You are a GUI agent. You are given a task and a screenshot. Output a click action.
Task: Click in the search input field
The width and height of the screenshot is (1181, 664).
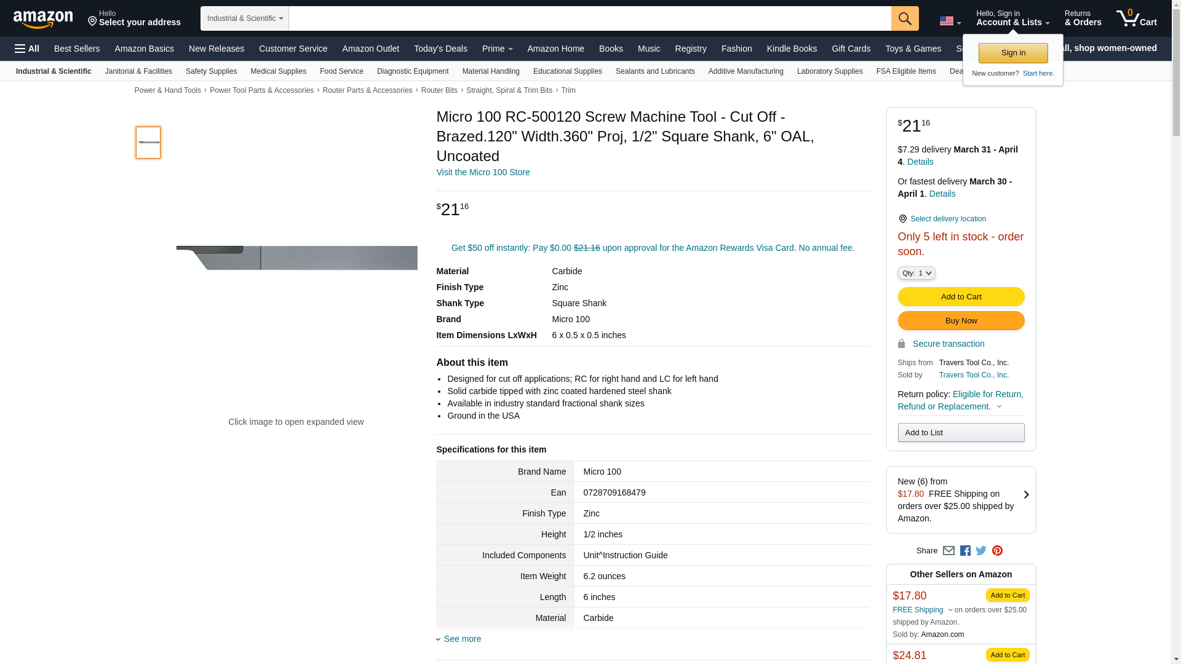[589, 18]
